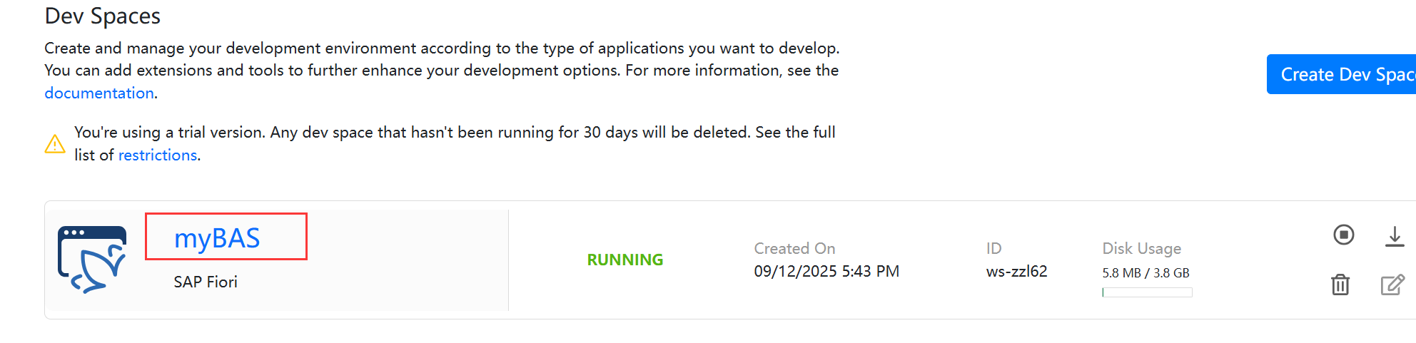Download the myBAS dev space content
Image resolution: width=1416 pixels, height=343 pixels.
pyautogui.click(x=1394, y=236)
